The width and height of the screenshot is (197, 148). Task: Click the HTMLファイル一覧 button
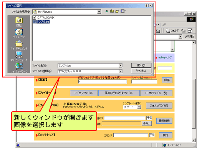156,93
